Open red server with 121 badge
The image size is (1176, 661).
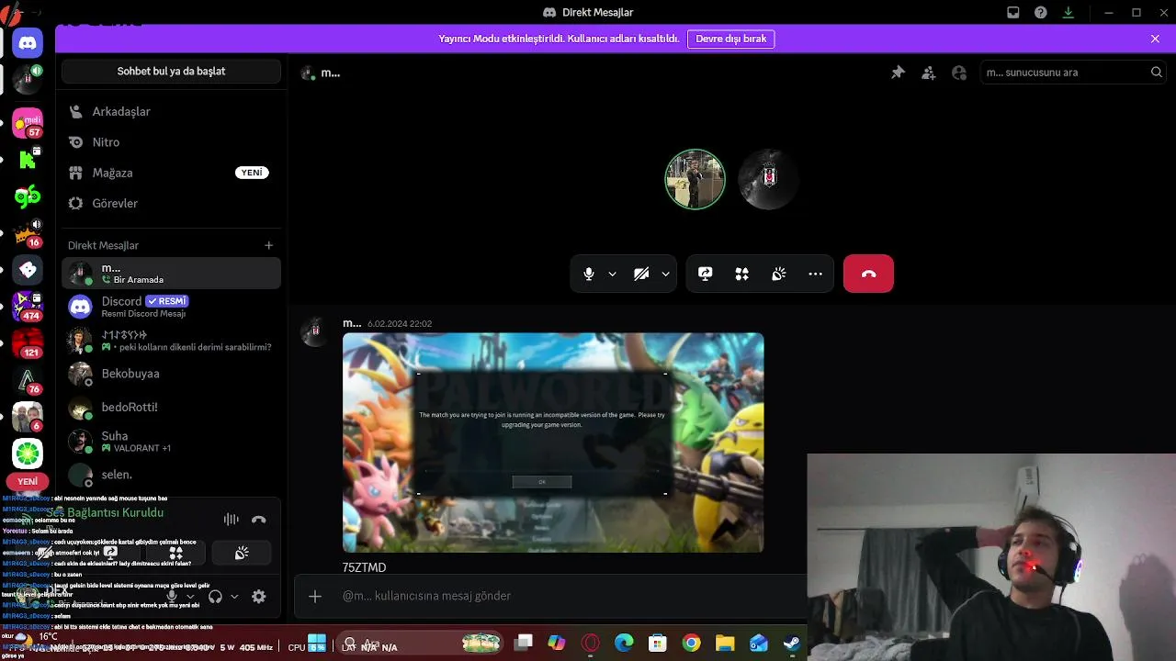point(28,343)
